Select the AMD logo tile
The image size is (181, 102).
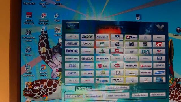click(87, 44)
